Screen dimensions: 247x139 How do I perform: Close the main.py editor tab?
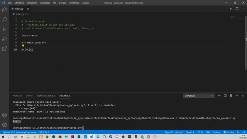pos(28,9)
